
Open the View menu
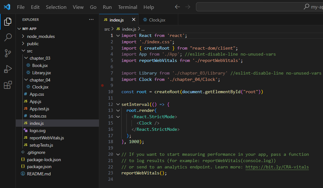click(78, 7)
